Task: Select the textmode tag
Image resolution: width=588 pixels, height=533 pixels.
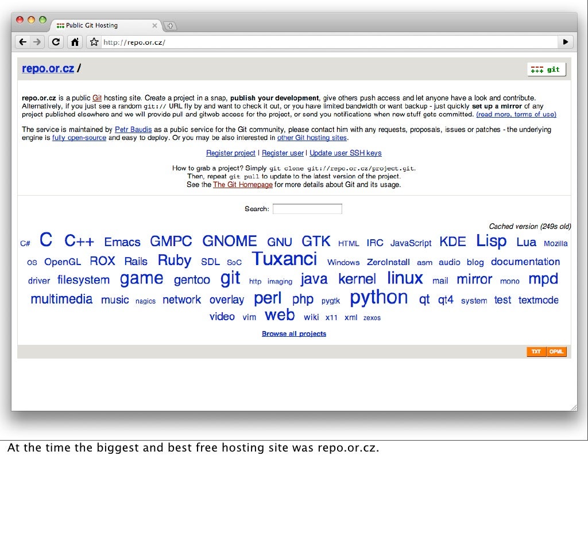Action: (x=539, y=300)
